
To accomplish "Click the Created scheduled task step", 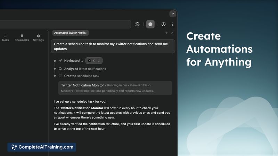I will (82, 76).
